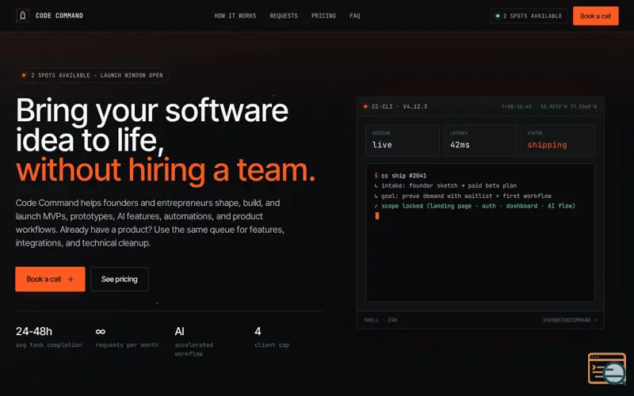Open the How It Works nav item
634x396 pixels.
(235, 16)
